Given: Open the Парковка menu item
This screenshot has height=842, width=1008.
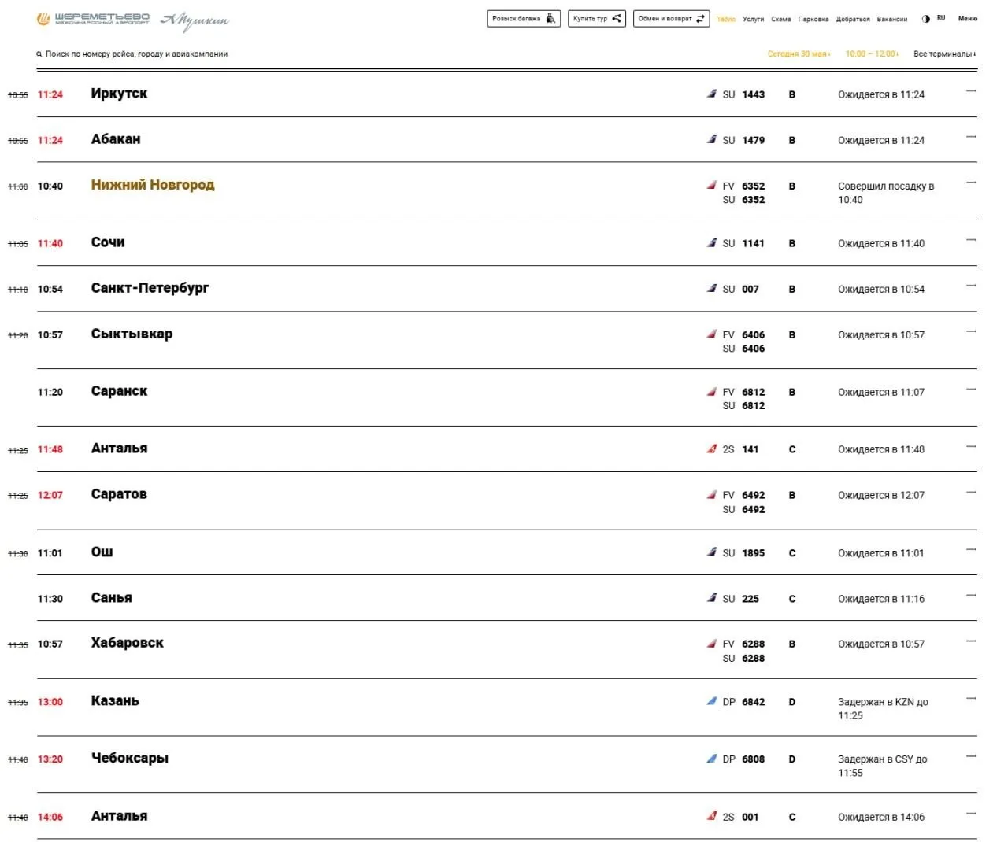Looking at the screenshot, I should [813, 19].
